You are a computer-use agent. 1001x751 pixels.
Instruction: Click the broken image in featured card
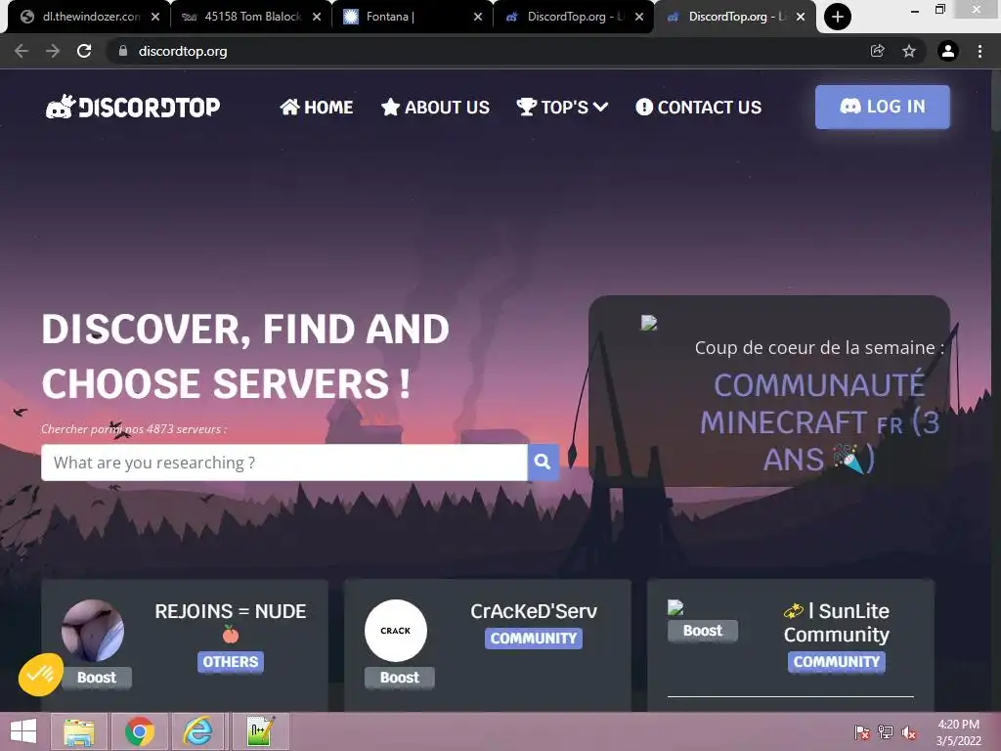(x=649, y=323)
